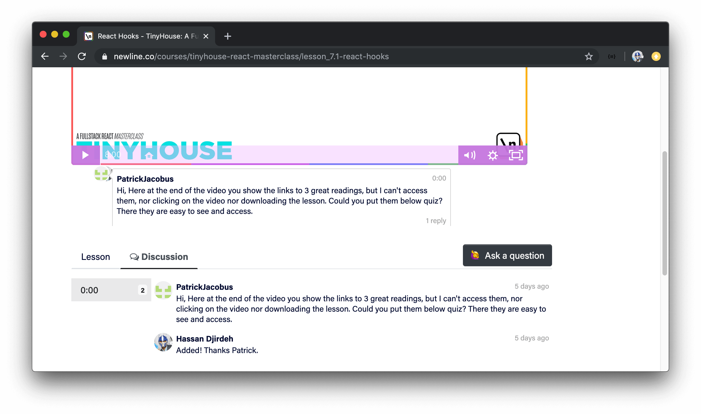Select the 0:00 timestamp thread

click(x=111, y=290)
